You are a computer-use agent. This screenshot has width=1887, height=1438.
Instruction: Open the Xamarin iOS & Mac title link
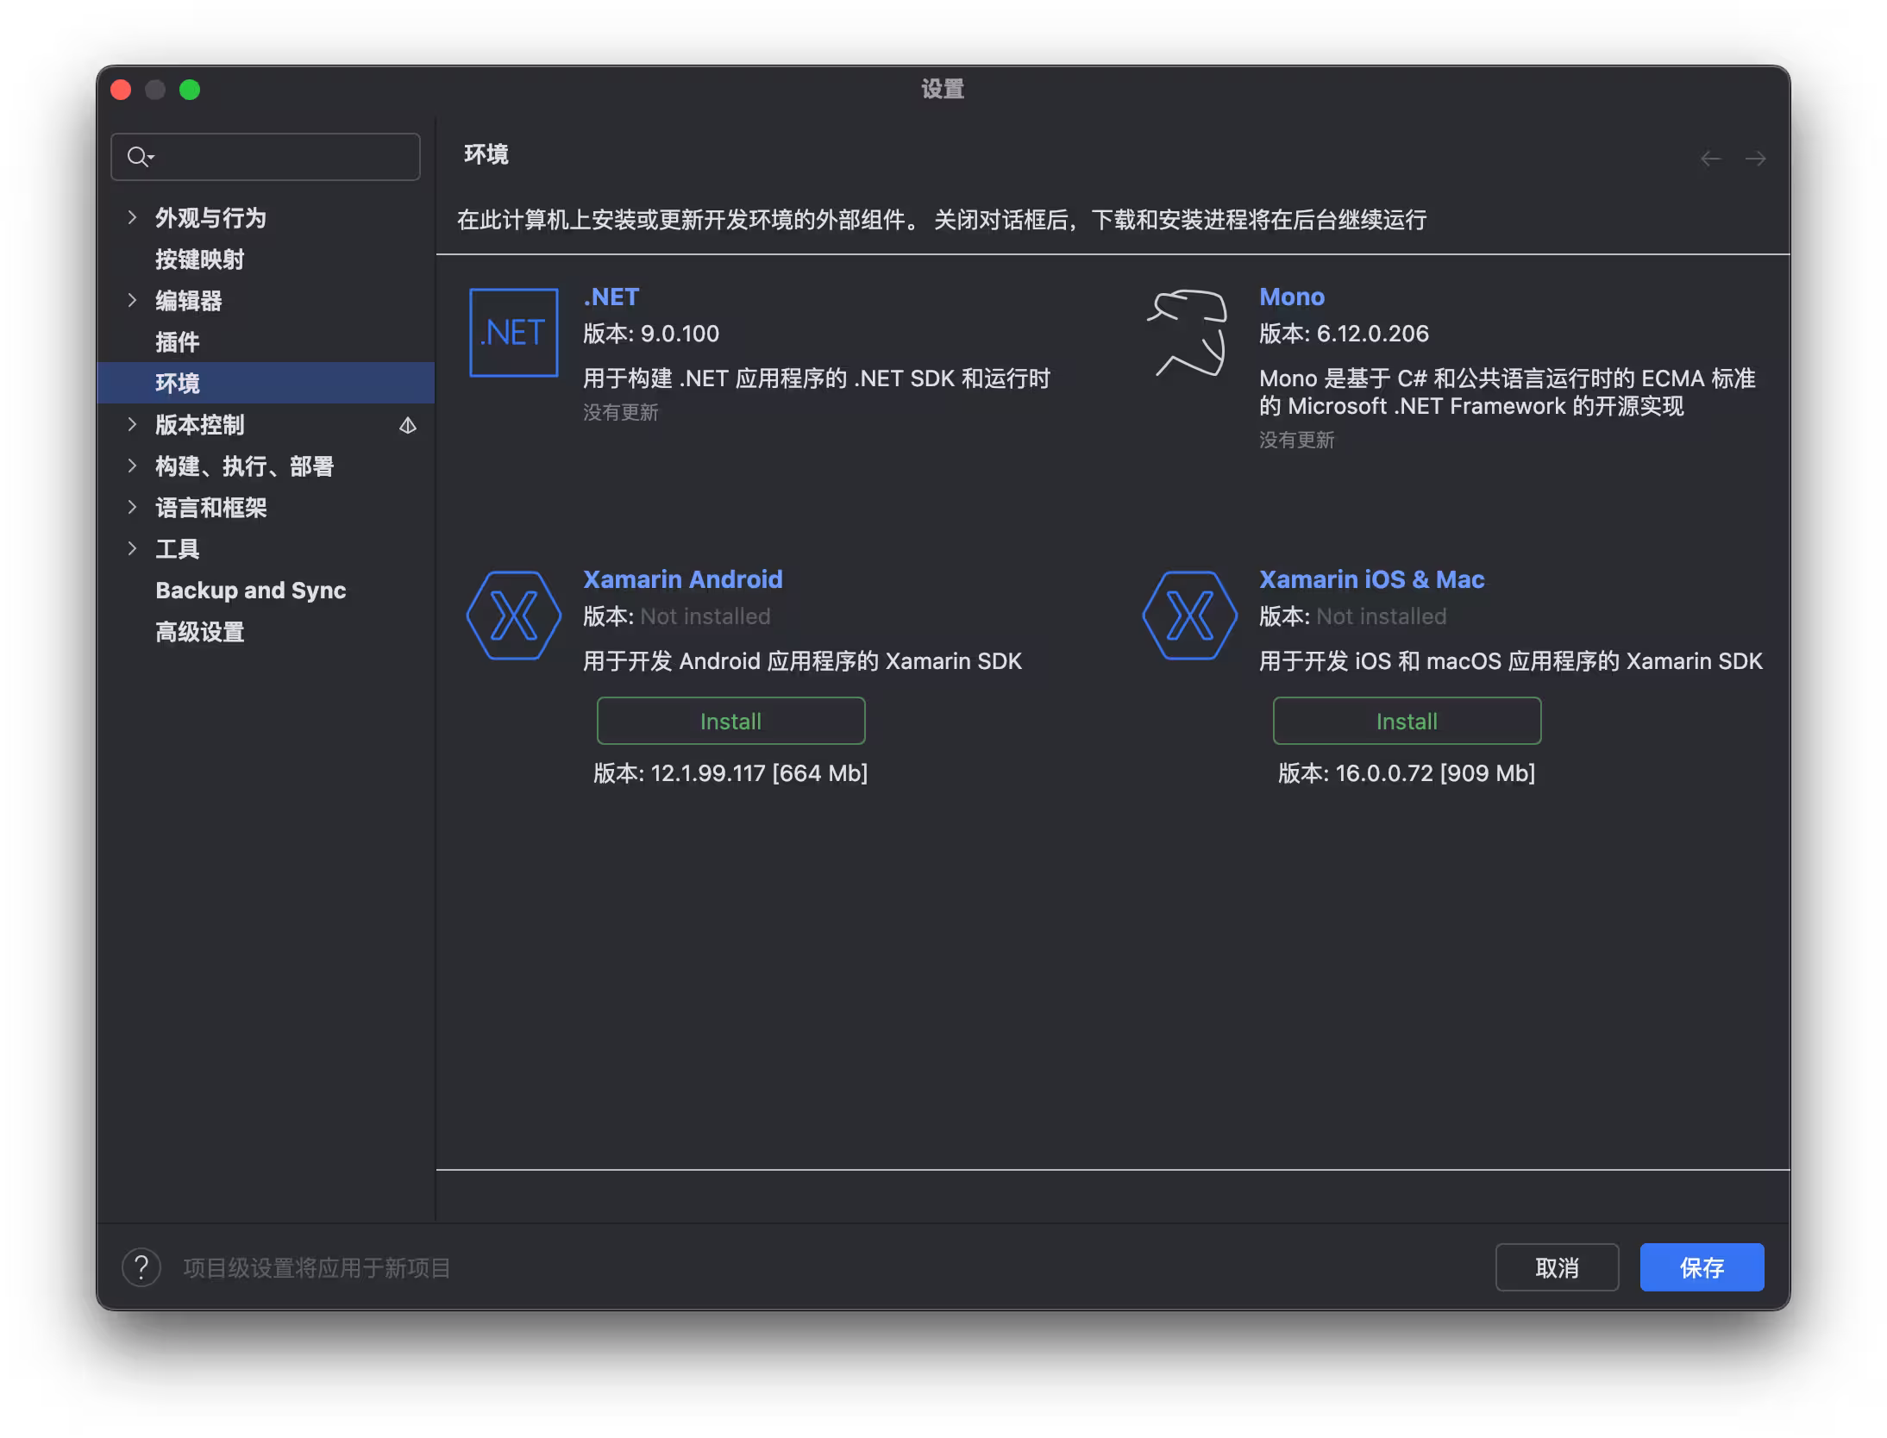click(x=1371, y=579)
